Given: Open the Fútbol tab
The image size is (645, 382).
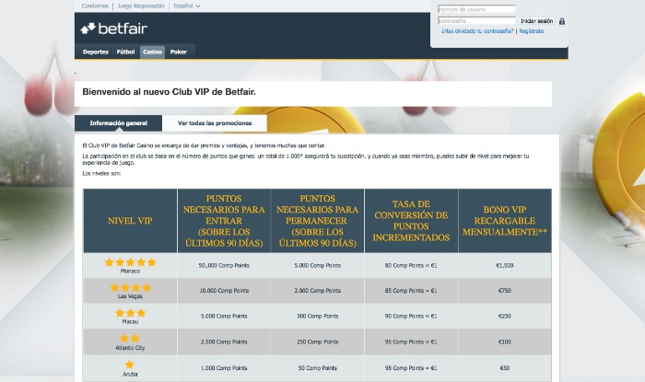Looking at the screenshot, I should tap(125, 52).
